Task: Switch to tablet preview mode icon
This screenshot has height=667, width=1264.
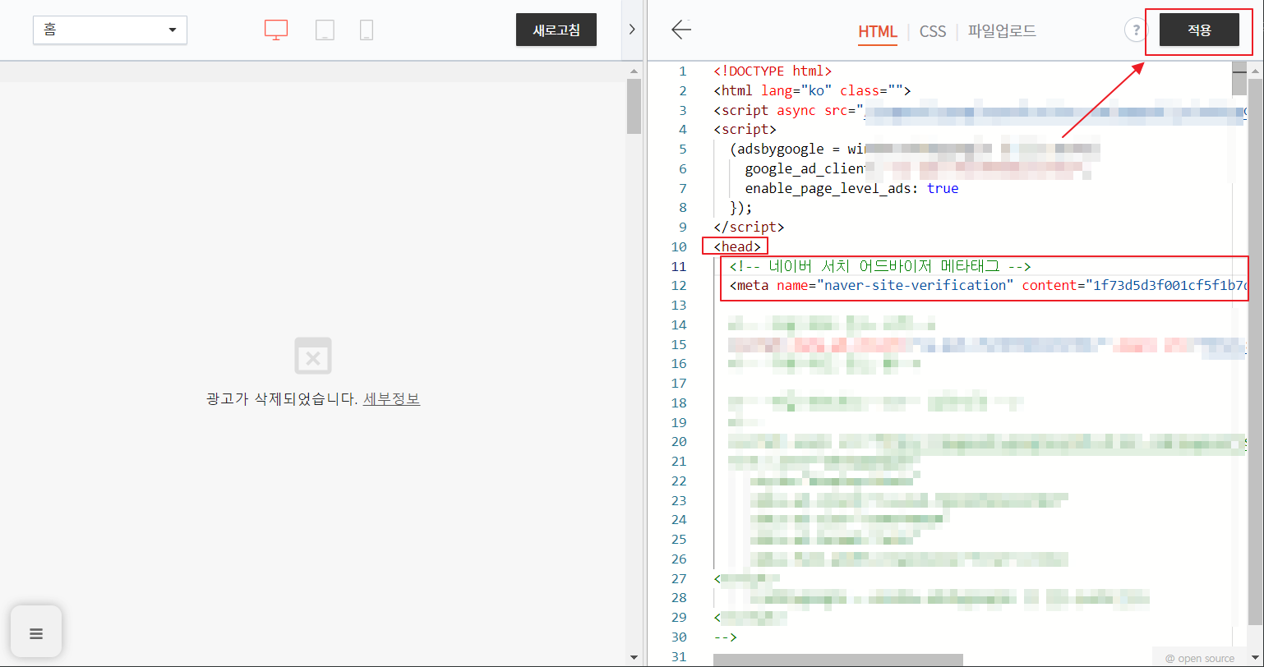Action: click(x=325, y=30)
